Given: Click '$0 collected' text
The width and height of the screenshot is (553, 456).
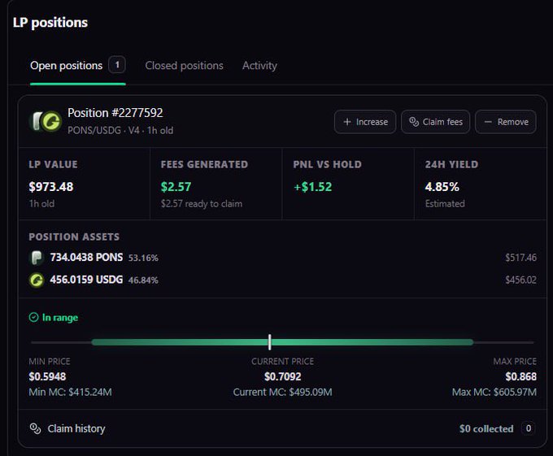Looking at the screenshot, I should 486,429.
